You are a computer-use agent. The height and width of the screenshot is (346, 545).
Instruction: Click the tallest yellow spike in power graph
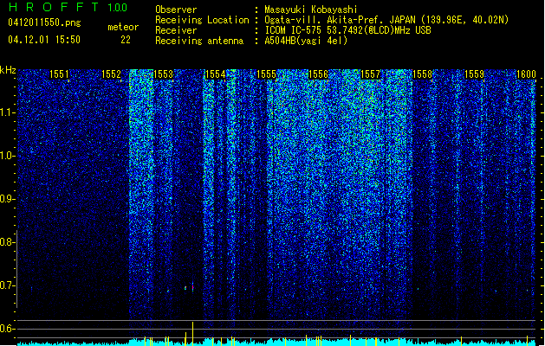point(192,334)
